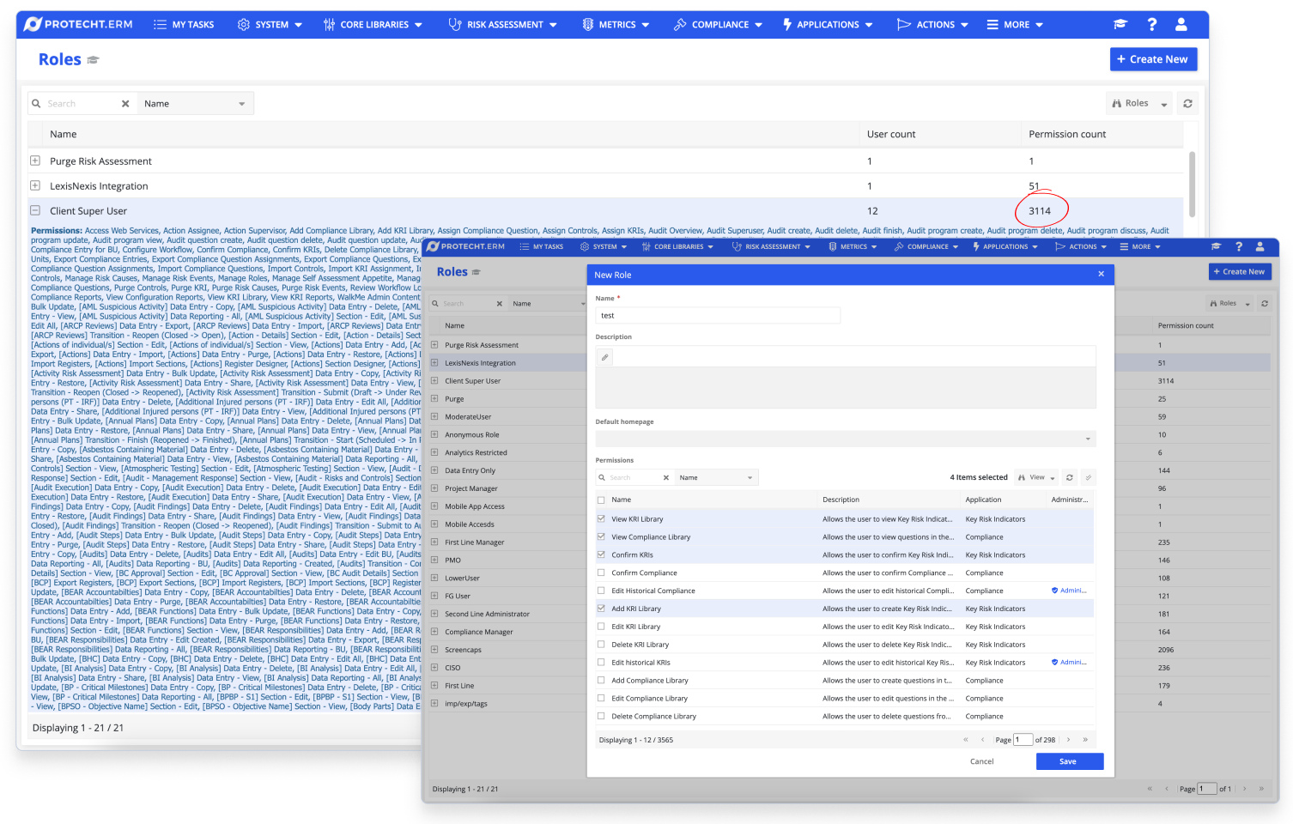1293x824 pixels.
Task: Open the Roles view selector with binoculars icon
Action: point(1133,102)
